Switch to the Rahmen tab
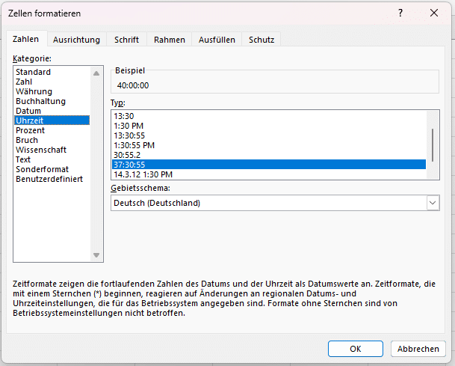 (170, 40)
